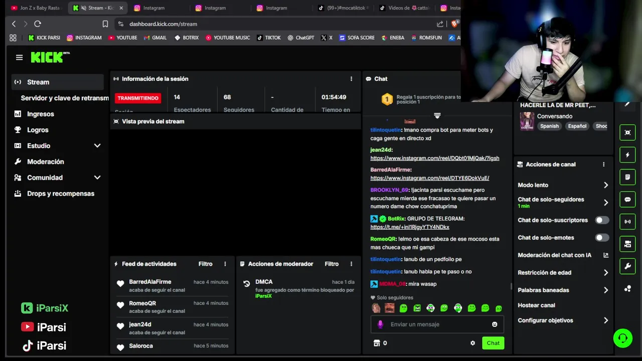The image size is (642, 361).
Task: Click the green Chat send button
Action: 493,343
